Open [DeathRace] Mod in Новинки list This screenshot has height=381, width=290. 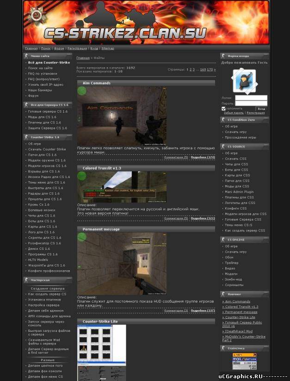[237, 331]
